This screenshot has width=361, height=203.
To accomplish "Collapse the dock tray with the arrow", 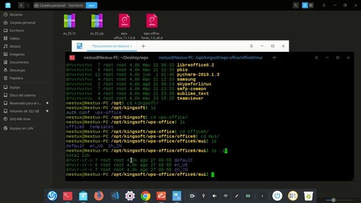I will pyautogui.click(x=262, y=196).
